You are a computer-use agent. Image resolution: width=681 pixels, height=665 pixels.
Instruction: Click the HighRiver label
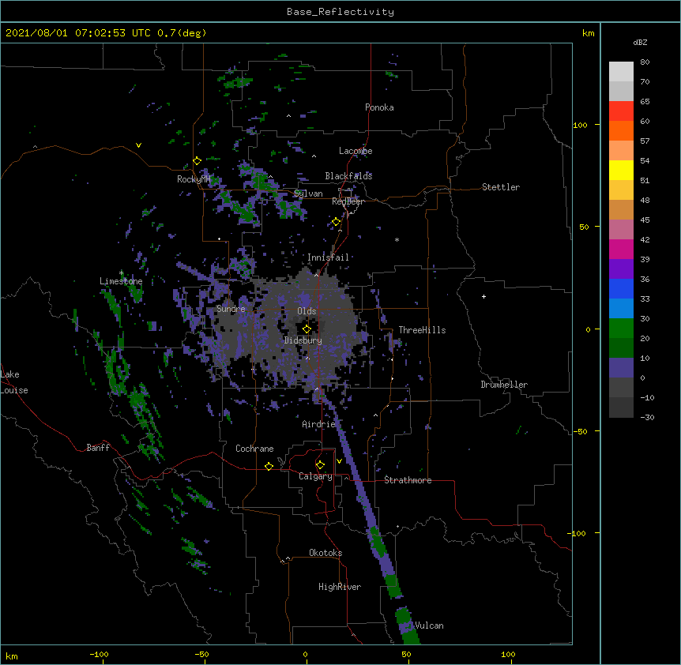click(x=340, y=587)
